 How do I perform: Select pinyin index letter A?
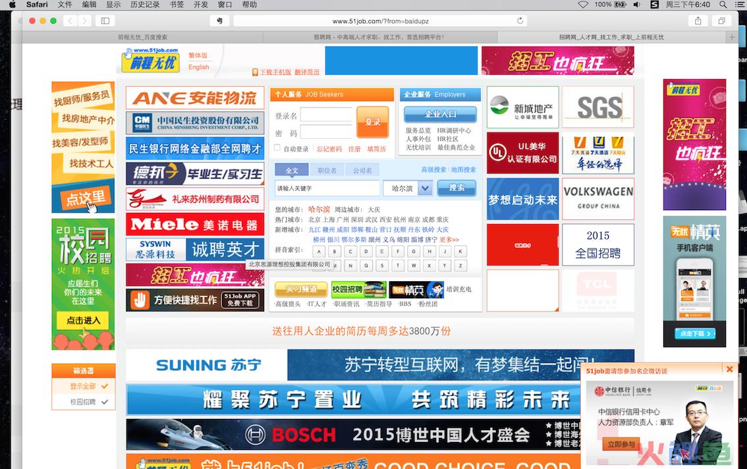click(x=319, y=251)
